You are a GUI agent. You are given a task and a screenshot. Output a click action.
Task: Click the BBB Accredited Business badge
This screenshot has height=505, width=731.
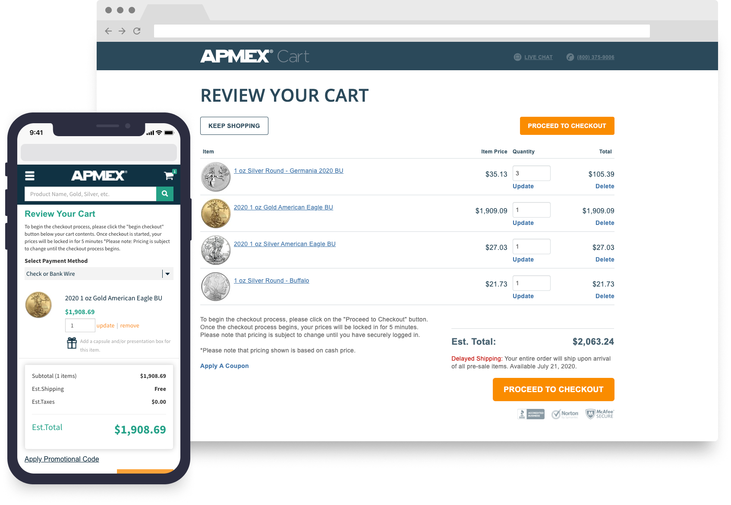click(531, 414)
